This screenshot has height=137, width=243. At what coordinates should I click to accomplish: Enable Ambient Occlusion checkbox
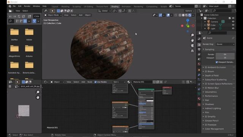(x=206, y=67)
